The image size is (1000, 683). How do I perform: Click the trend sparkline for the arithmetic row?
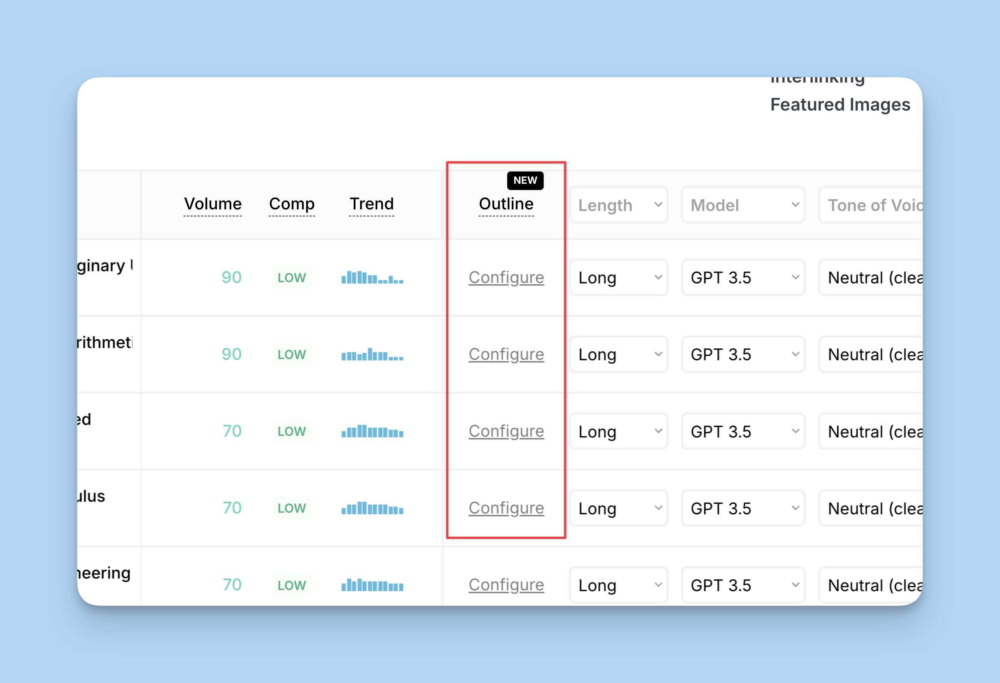(372, 354)
